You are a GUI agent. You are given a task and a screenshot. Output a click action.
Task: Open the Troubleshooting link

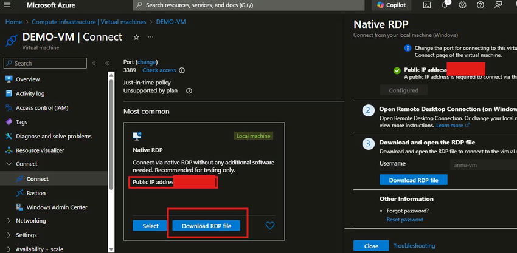(414, 246)
